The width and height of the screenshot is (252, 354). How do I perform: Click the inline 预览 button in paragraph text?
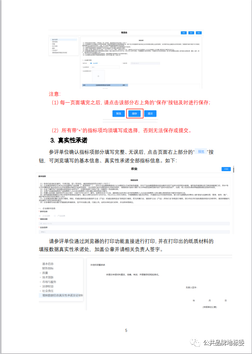click(x=201, y=152)
